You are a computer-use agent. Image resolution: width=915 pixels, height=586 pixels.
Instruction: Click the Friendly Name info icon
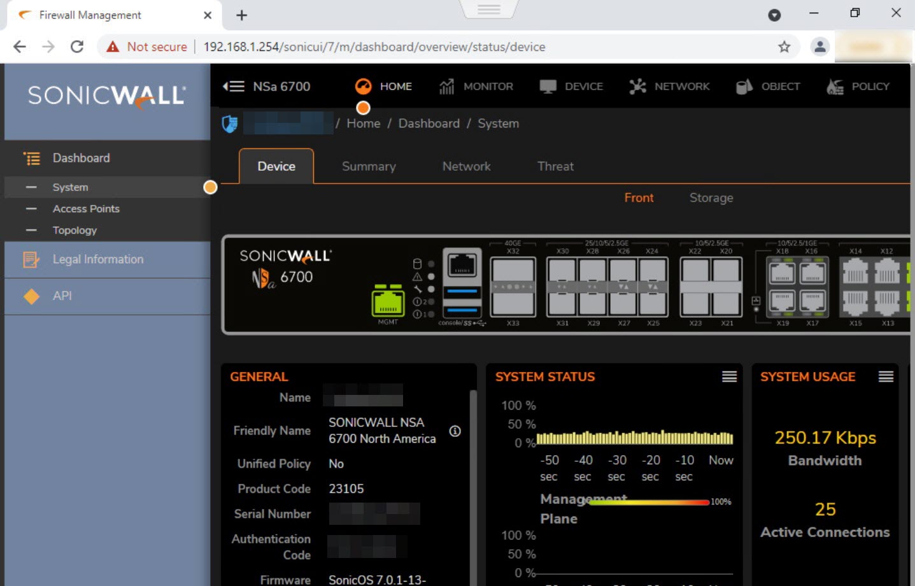(455, 431)
